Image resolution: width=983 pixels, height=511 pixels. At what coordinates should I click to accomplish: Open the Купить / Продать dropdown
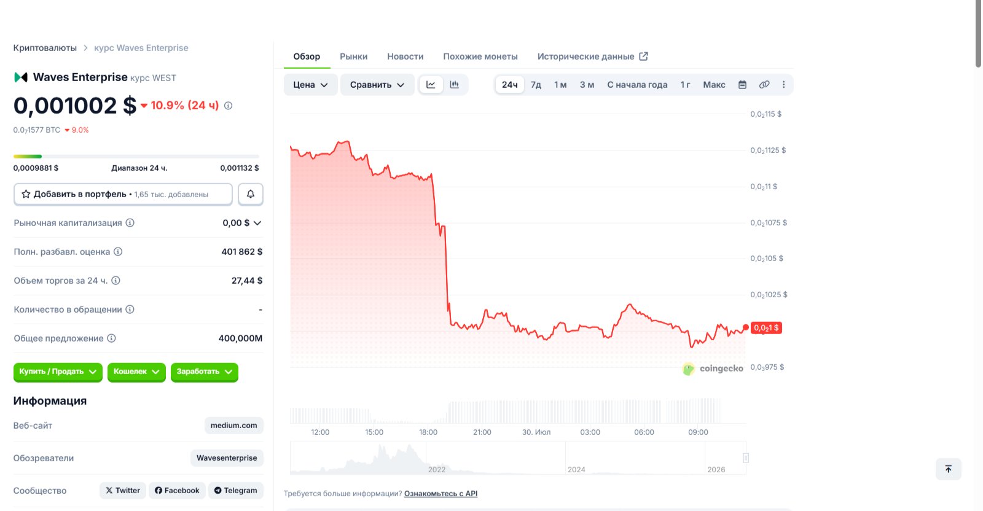coord(58,372)
